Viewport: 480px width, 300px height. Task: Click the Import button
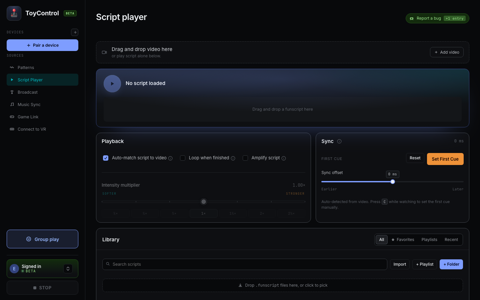(400, 264)
